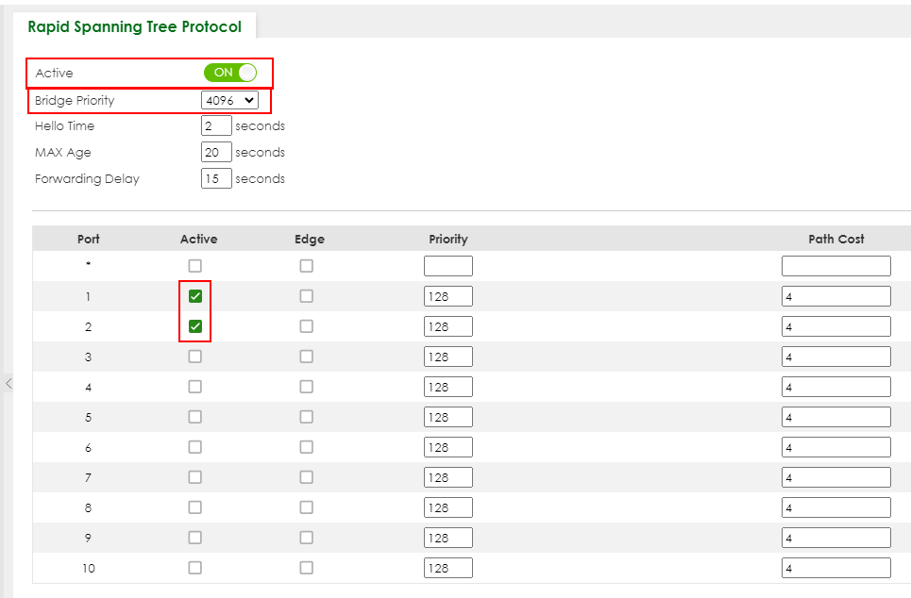Tick the all-ports (*) Active checkbox
The width and height of the screenshot is (911, 598).
pyautogui.click(x=195, y=266)
